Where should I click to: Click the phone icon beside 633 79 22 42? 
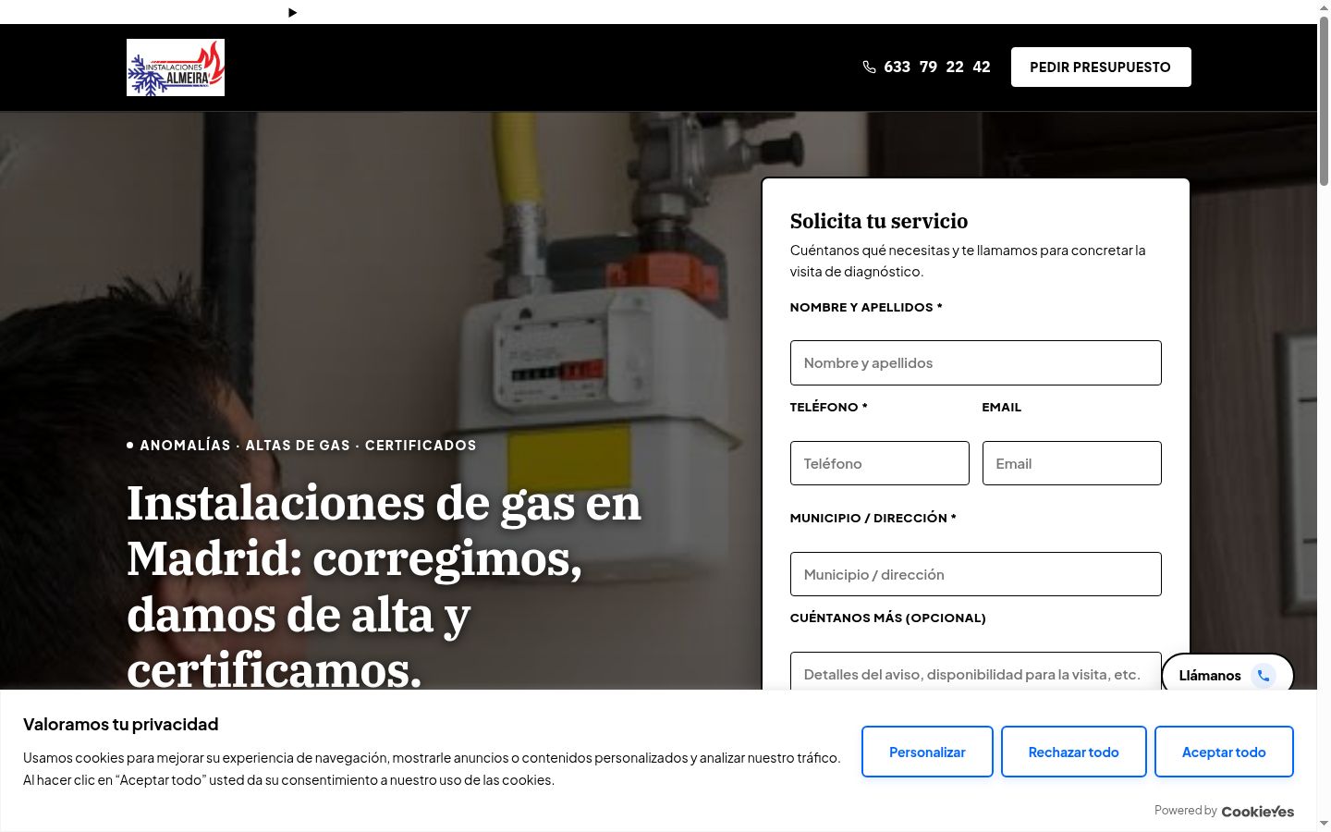click(869, 67)
